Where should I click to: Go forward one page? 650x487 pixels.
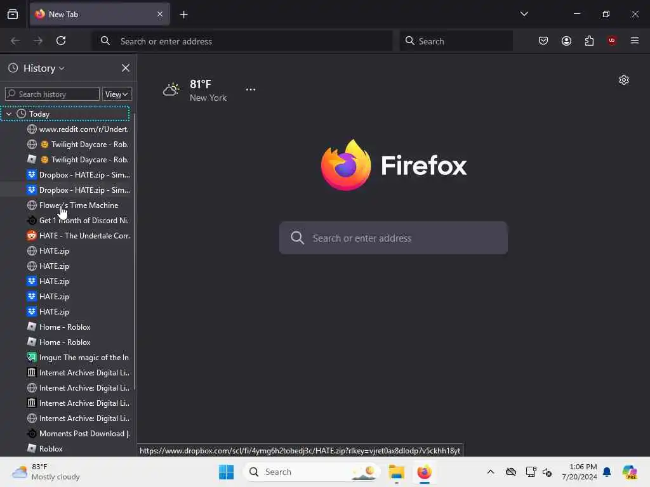[38, 41]
